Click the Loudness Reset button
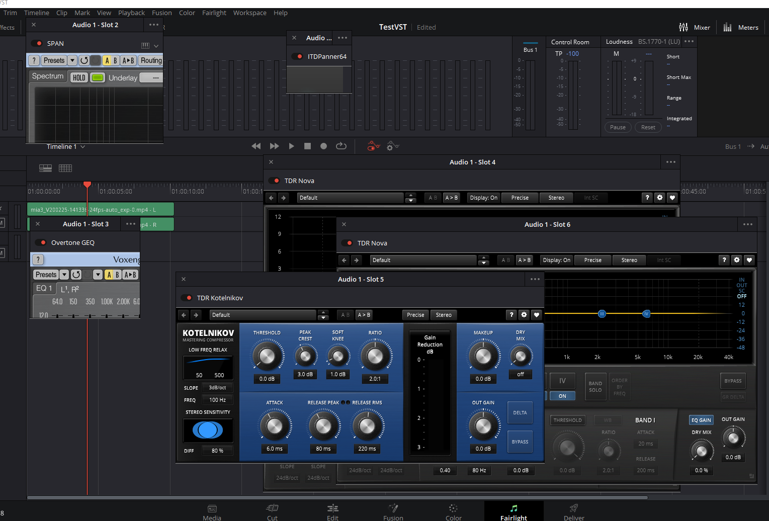 point(648,127)
